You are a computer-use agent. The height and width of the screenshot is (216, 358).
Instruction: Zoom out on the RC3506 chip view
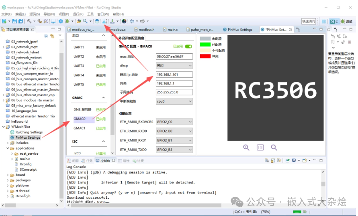pos(274,147)
